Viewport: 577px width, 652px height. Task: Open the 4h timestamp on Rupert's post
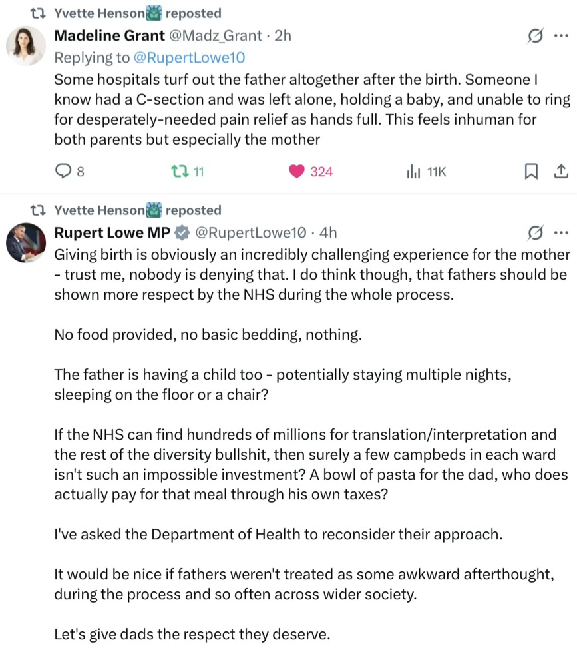[x=328, y=232]
